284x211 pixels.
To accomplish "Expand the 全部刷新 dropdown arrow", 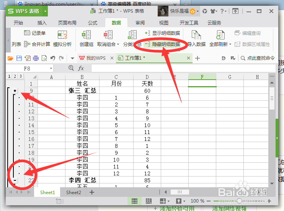I will click(x=230, y=44).
